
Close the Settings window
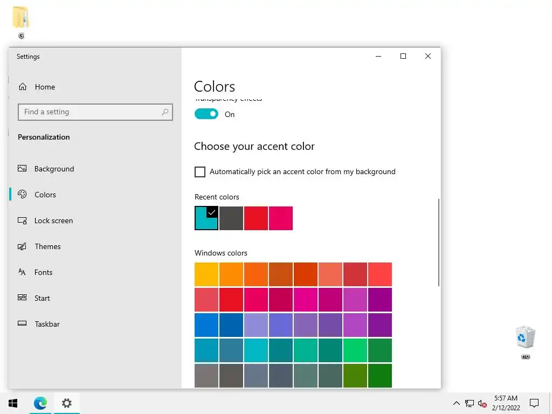pos(427,56)
